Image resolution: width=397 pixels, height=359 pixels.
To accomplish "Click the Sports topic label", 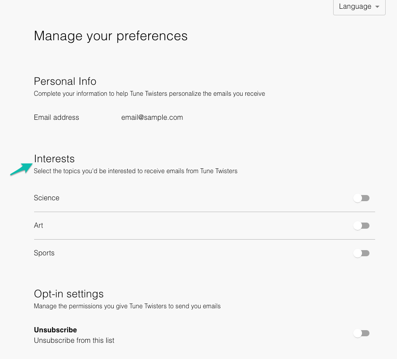I will (44, 253).
